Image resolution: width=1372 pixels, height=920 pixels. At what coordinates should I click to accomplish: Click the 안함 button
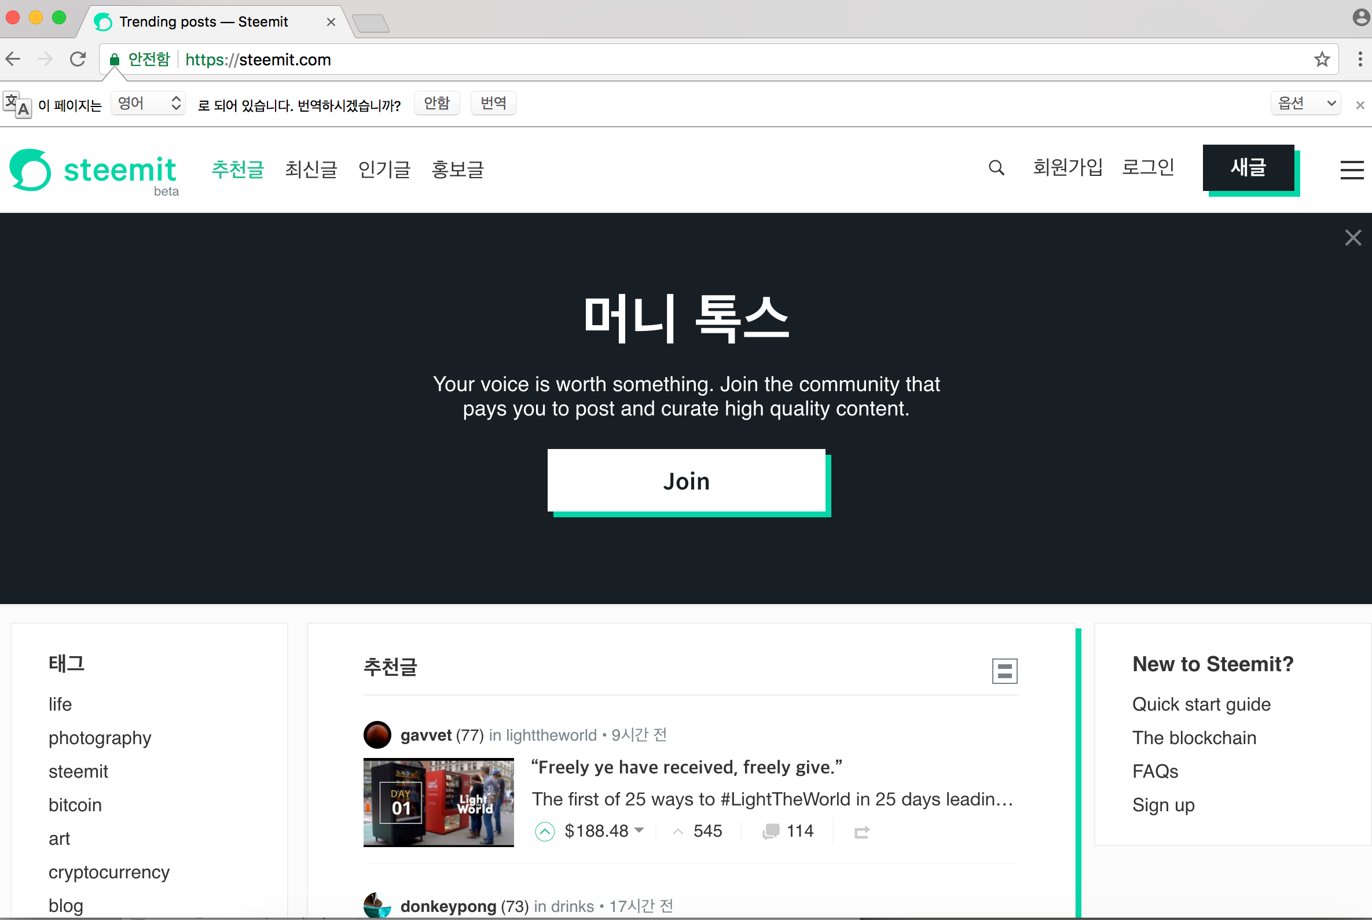[436, 103]
